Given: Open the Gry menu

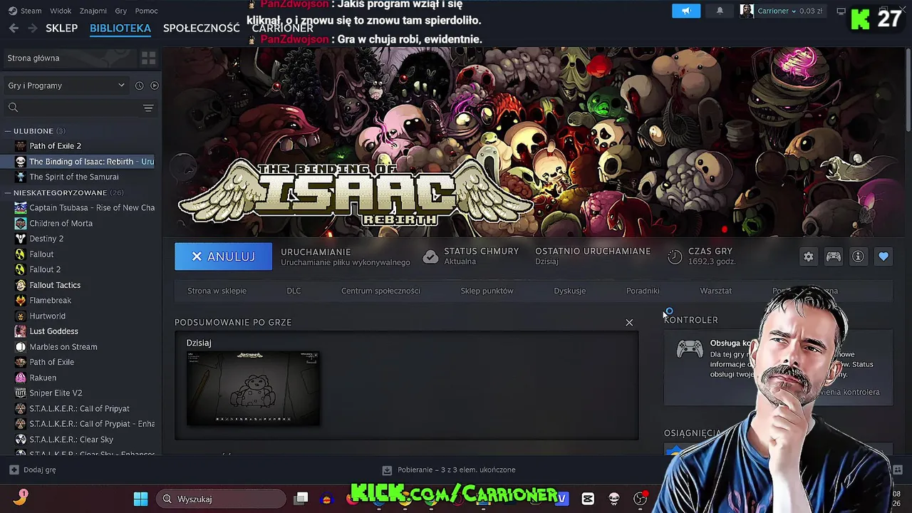Looking at the screenshot, I should [121, 11].
